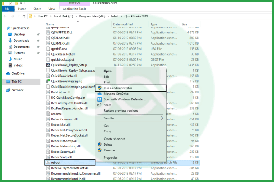Click the Up one level arrow
The height and width of the screenshot is (182, 274).
point(24,16)
